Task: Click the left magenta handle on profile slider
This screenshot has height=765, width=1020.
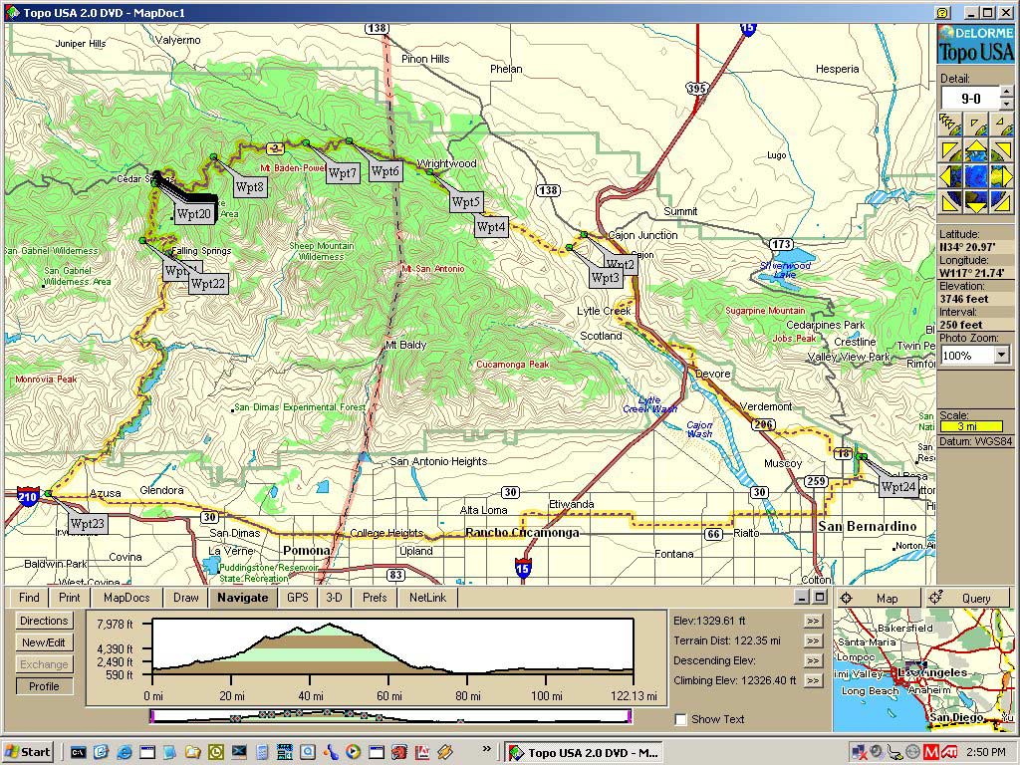Action: pyautogui.click(x=150, y=716)
